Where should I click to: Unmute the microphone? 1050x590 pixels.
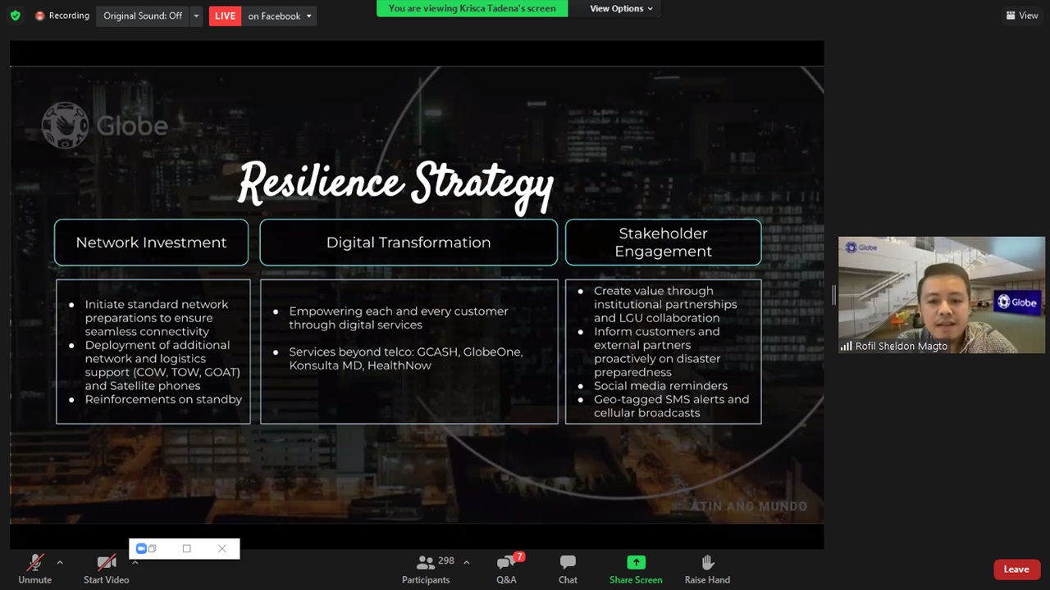tap(34, 569)
